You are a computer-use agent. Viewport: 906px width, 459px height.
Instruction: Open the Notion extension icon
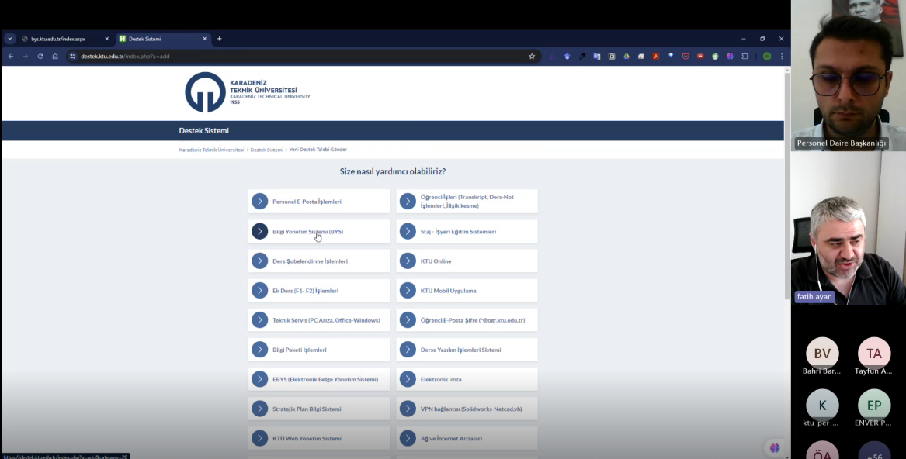point(611,56)
